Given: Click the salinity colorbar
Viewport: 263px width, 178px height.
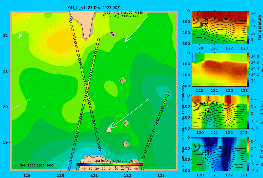Looking at the screenshot, I should point(248,70).
